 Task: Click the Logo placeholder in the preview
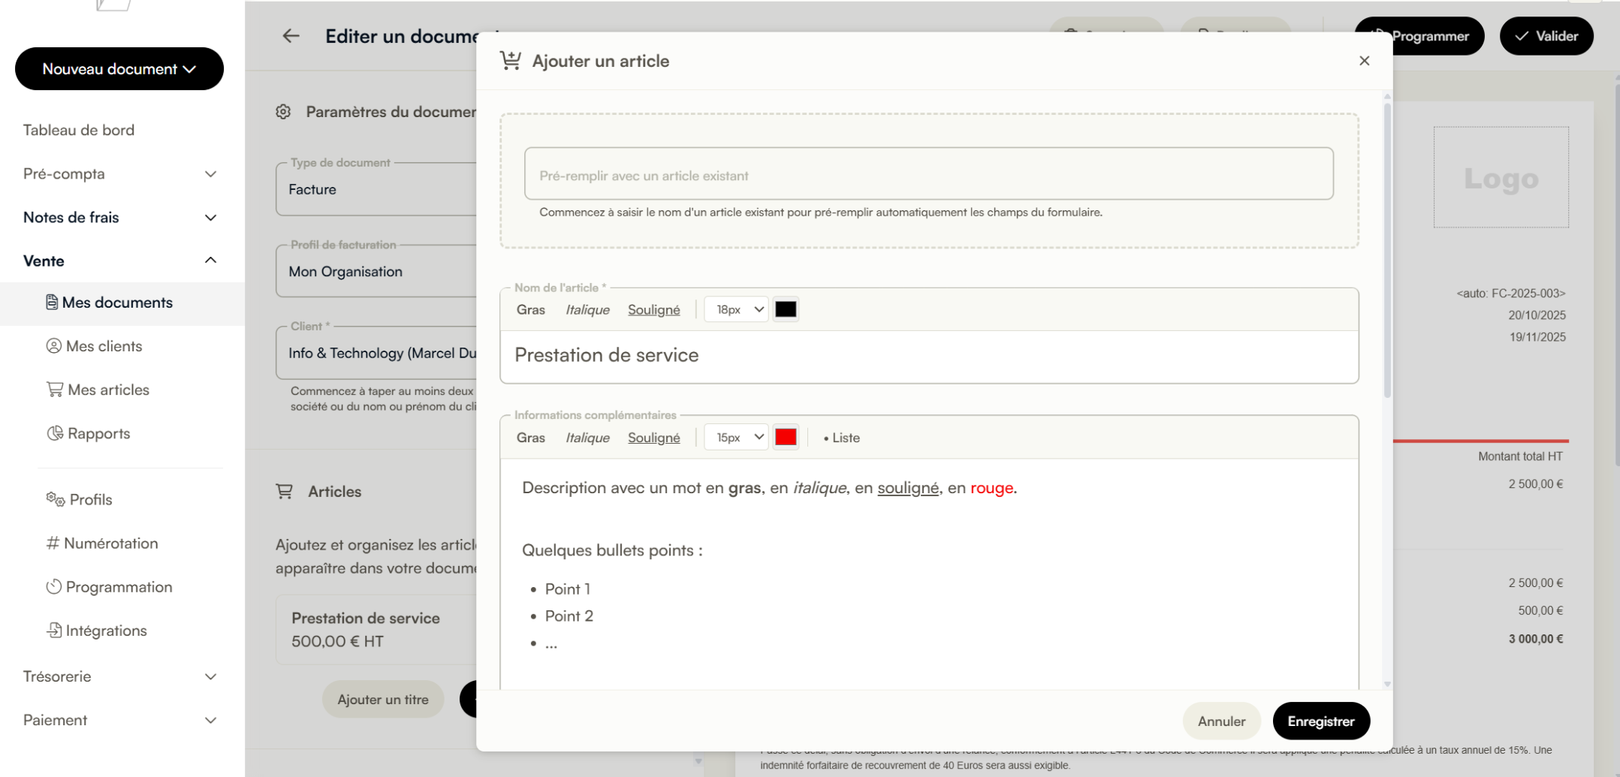coord(1501,177)
